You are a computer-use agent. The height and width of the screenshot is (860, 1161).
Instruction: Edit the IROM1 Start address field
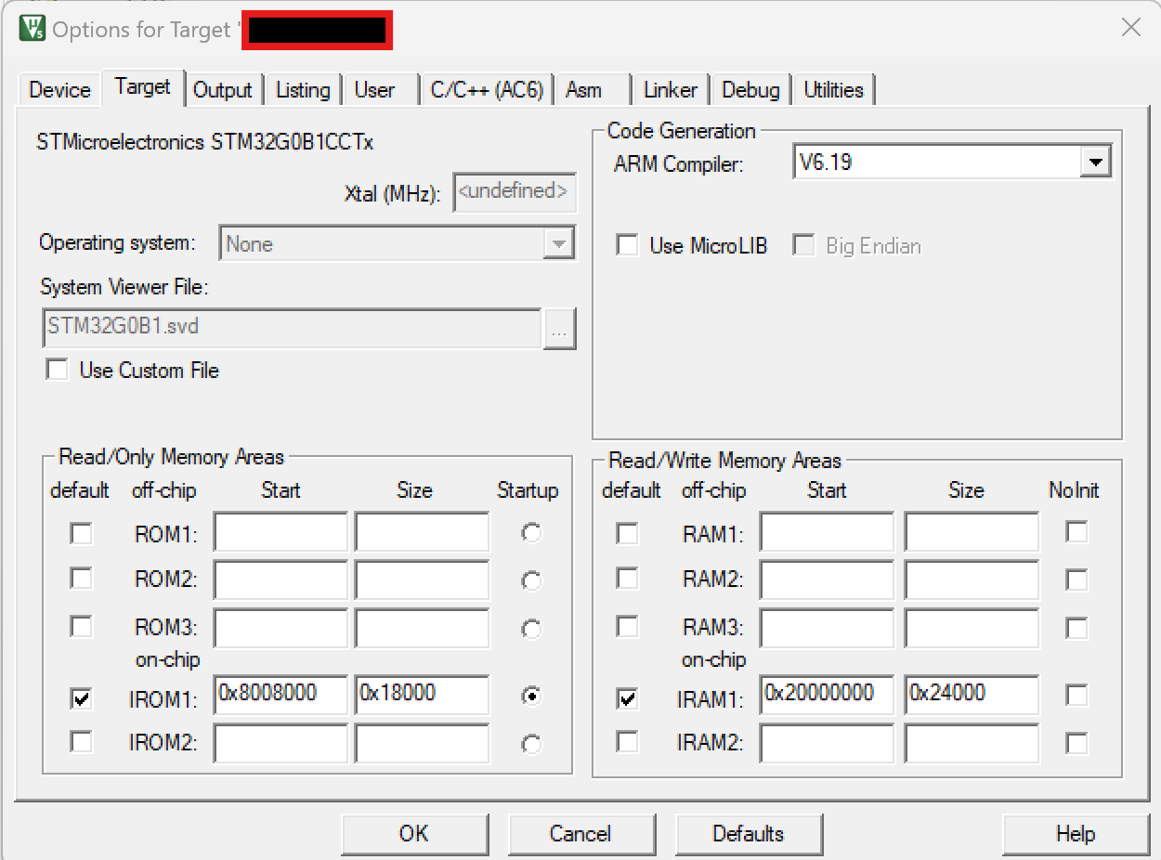[280, 695]
